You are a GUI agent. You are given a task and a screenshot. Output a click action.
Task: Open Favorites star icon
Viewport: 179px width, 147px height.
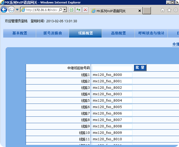[169, 10]
